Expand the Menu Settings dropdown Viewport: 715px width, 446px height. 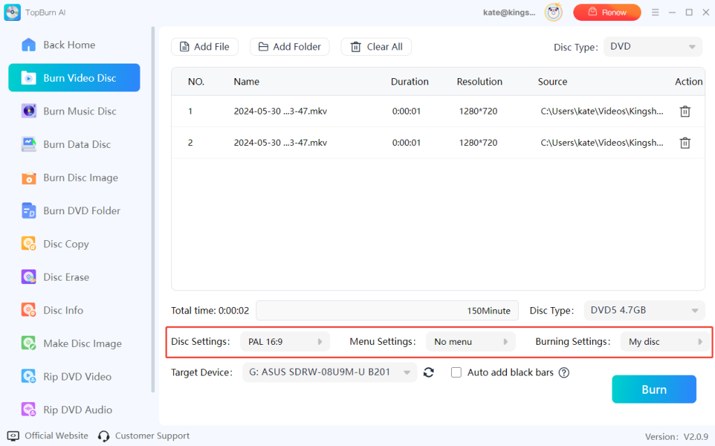pyautogui.click(x=470, y=341)
